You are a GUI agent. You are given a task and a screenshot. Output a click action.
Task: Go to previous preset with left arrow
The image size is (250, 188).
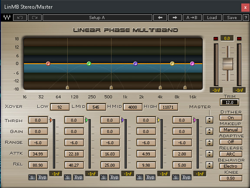pos(160,17)
